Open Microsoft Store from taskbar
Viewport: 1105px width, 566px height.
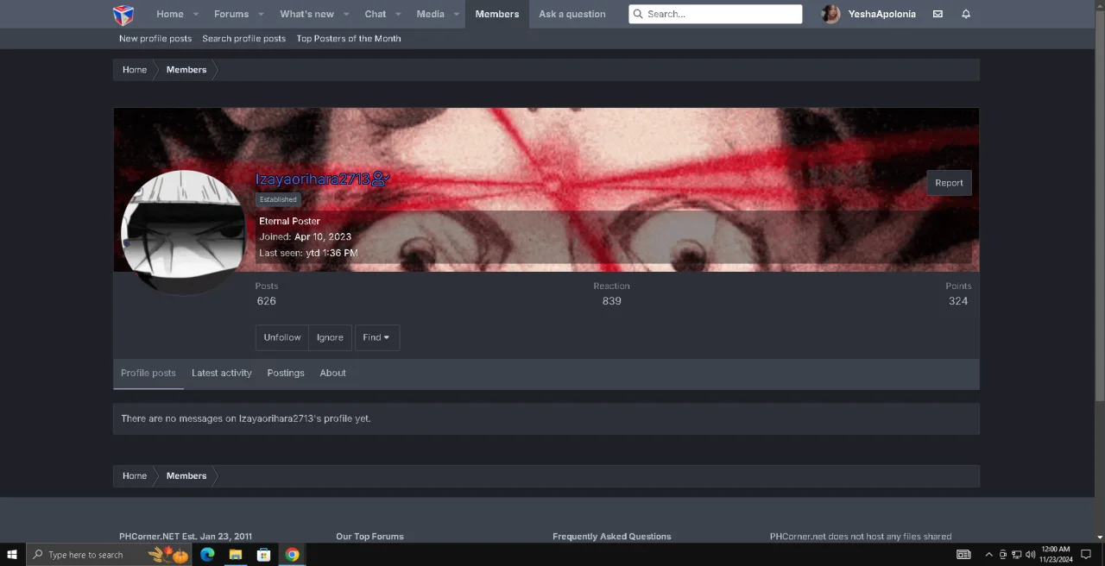tap(263, 555)
